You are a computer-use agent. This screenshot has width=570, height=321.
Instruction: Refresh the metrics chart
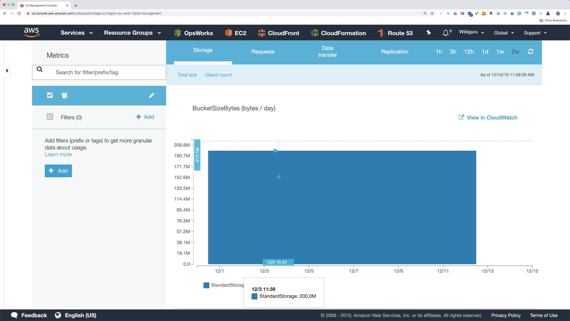pyautogui.click(x=530, y=52)
